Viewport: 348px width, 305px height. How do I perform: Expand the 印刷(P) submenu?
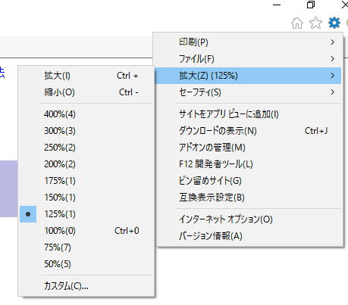click(x=248, y=42)
